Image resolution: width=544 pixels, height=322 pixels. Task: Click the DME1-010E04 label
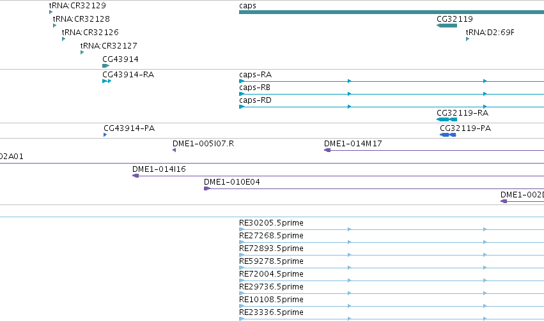point(232,182)
